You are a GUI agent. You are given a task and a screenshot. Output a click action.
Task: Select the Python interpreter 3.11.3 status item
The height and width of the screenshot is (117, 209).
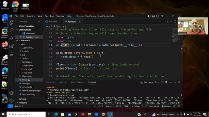(150, 106)
